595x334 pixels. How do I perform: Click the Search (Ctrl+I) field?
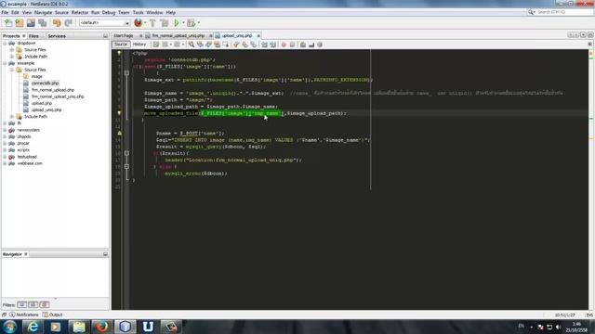click(x=564, y=12)
